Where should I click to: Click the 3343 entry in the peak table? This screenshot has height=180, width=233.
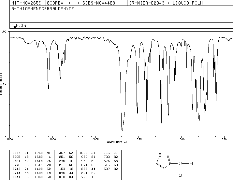click(16, 153)
